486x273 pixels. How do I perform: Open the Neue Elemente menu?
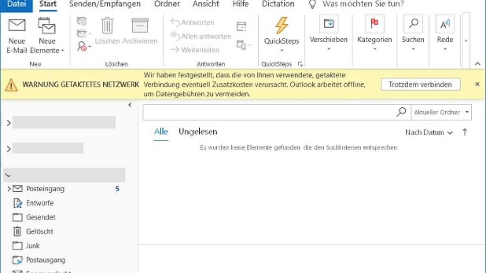[47, 45]
